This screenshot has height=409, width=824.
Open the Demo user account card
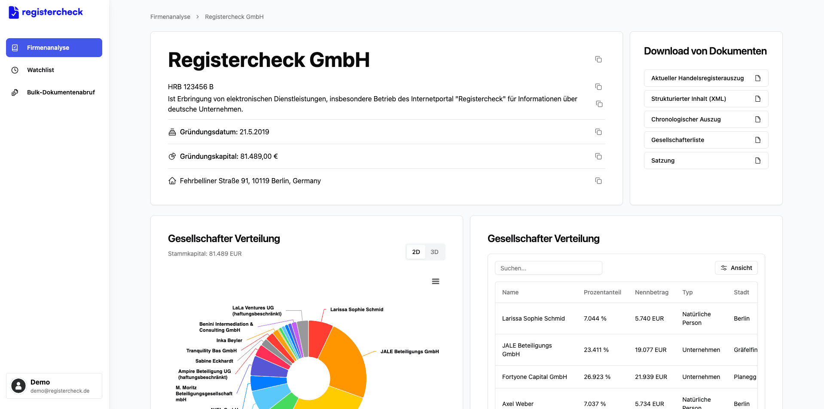click(54, 386)
